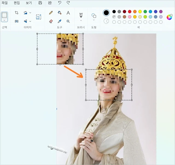The height and width of the screenshot is (165, 175).
Task: Expand the Flip dropdown arrow
Action: (30, 21)
